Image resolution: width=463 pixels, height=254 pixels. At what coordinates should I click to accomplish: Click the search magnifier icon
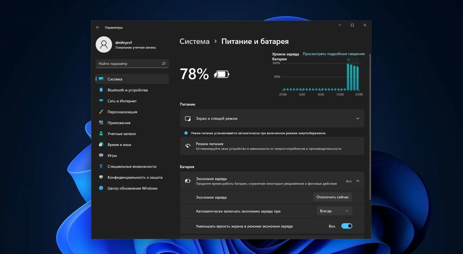(x=164, y=64)
